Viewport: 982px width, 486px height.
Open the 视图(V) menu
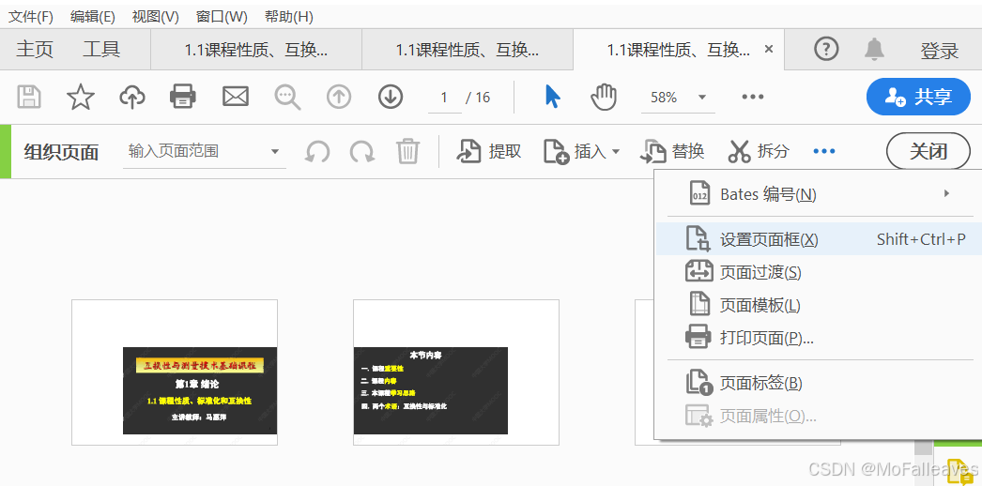[x=155, y=17]
